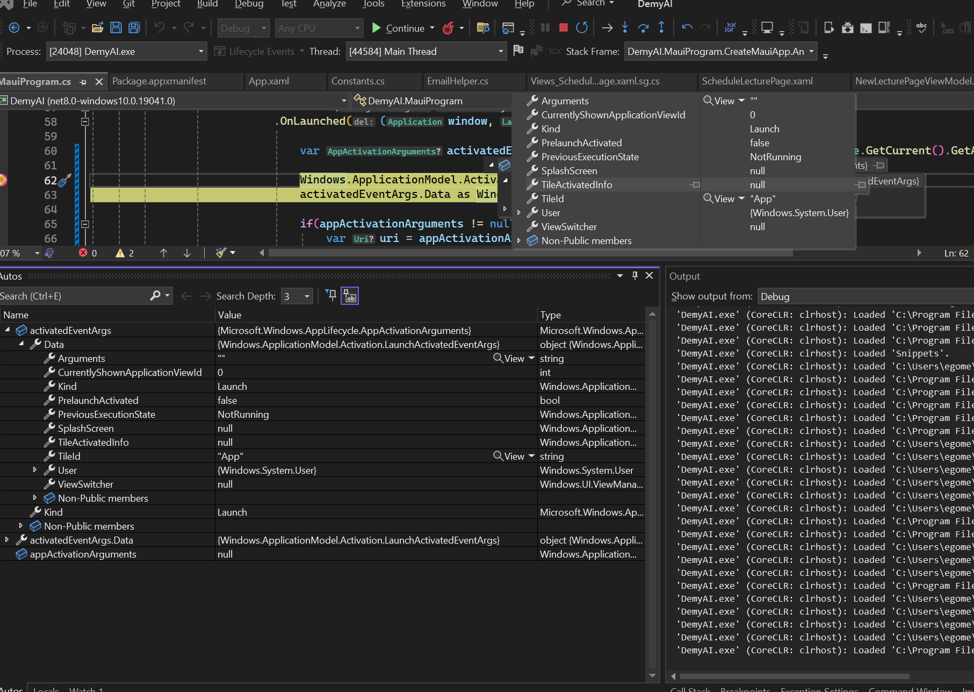Open the Thread dropdown showing Main Thread
The image size is (974, 692).
point(426,52)
